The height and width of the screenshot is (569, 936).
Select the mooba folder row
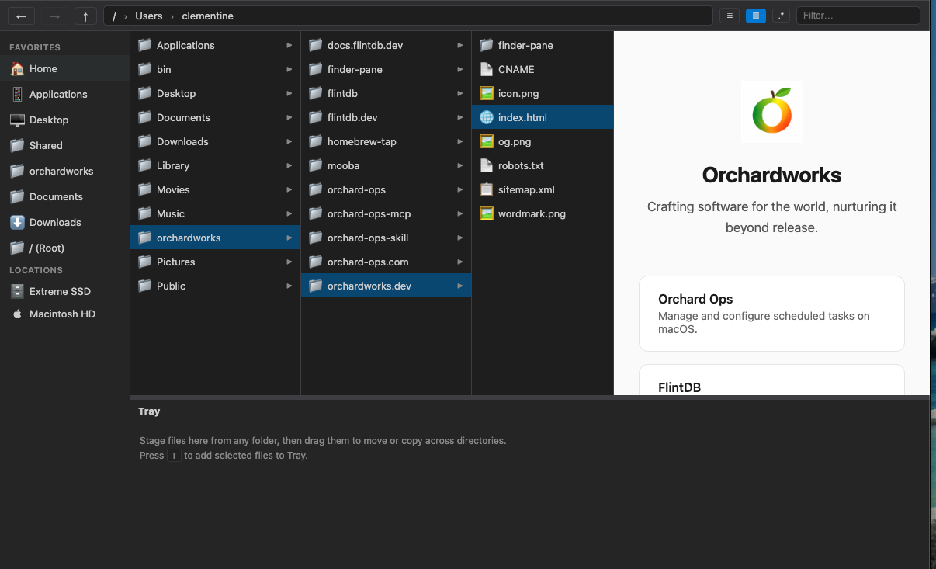386,165
